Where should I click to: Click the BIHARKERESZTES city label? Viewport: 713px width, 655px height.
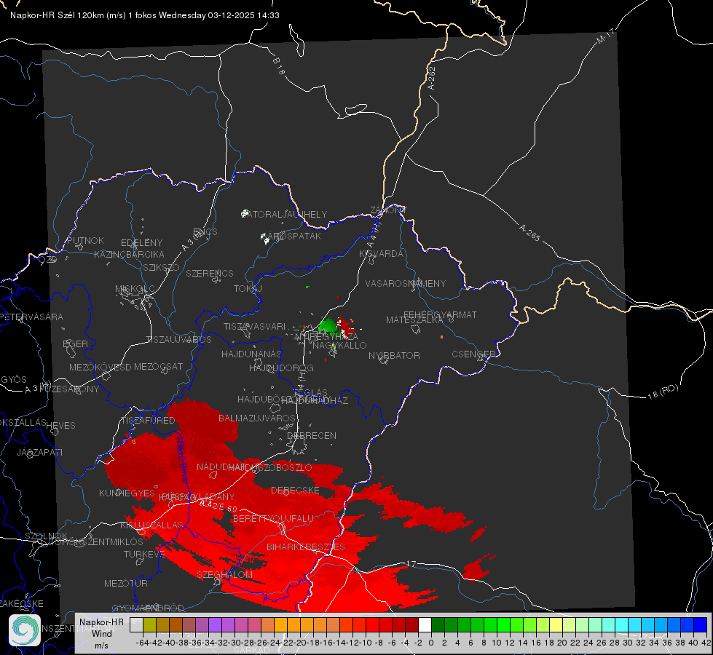pyautogui.click(x=306, y=547)
